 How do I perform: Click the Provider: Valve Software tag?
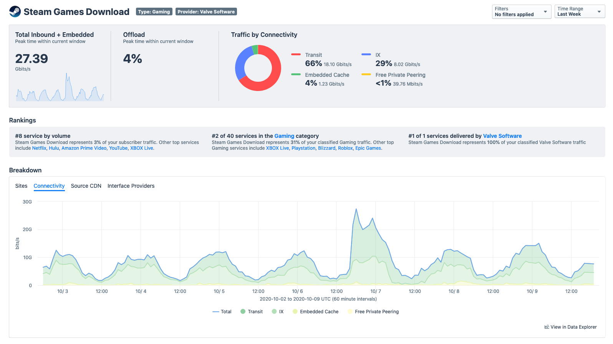(x=206, y=12)
